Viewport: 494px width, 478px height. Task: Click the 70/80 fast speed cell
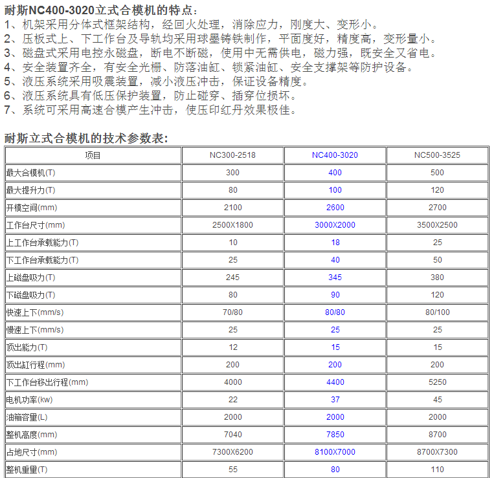click(x=232, y=312)
